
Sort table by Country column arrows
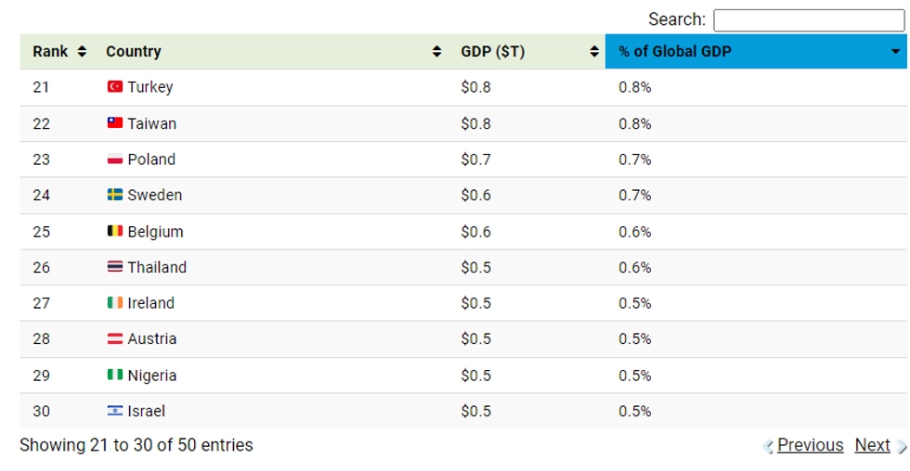click(x=437, y=52)
